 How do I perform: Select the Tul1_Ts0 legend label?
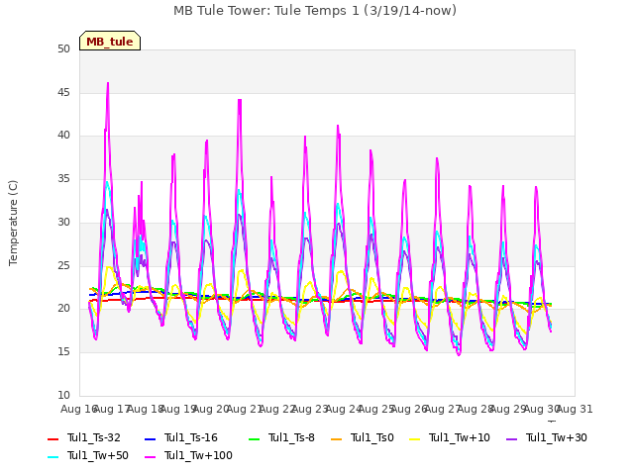(x=372, y=437)
